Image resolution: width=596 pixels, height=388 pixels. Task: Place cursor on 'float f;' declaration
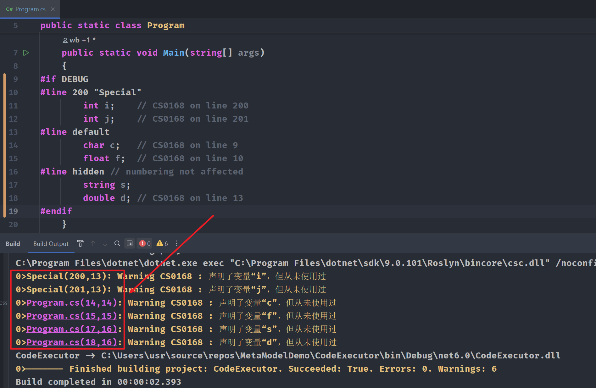(x=104, y=158)
